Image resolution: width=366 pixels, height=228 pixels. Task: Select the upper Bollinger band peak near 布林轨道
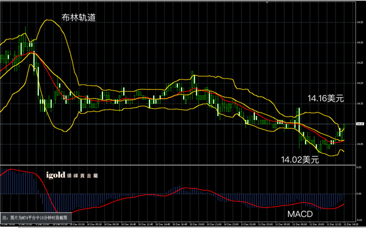[48, 20]
